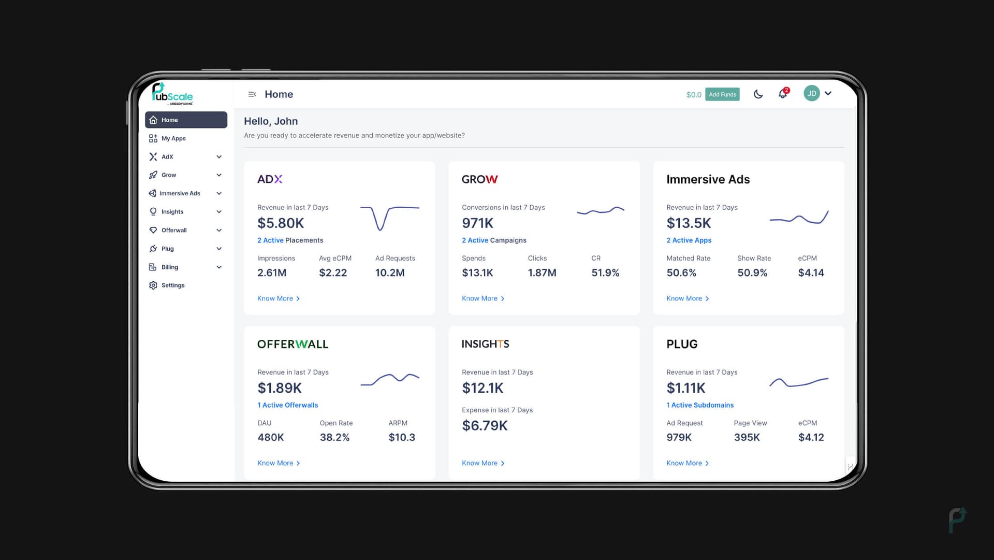Image resolution: width=994 pixels, height=560 pixels.
Task: Expand the Billing submenu chevron
Action: pyautogui.click(x=219, y=267)
